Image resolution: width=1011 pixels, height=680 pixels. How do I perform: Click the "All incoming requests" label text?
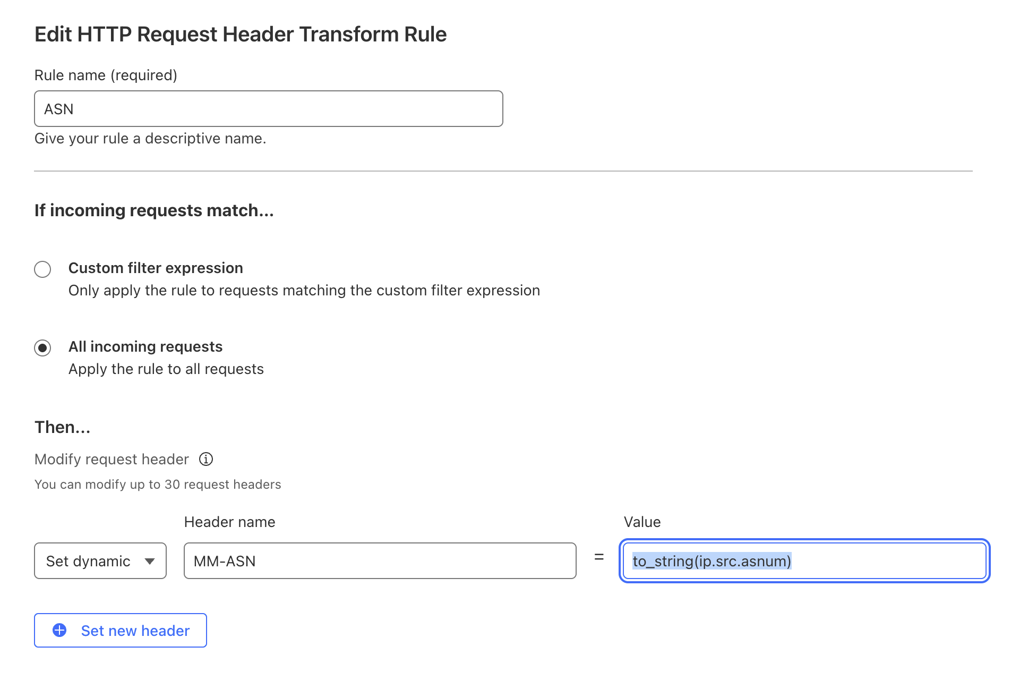click(x=145, y=346)
